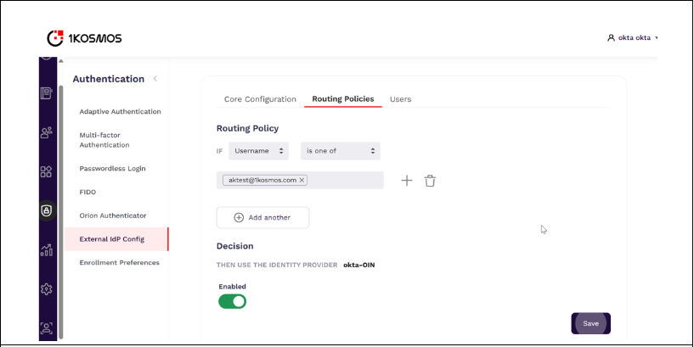Click the Add another button

click(x=262, y=217)
